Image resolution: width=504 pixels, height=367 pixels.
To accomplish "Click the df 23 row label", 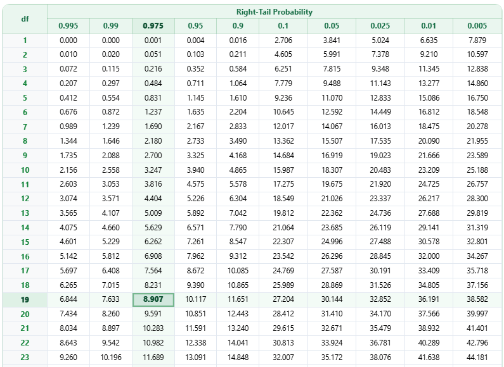I will tap(25, 358).
